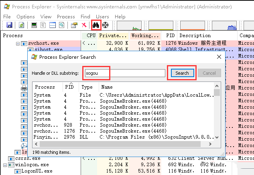
Task: Sort search results by Type column
Action: 89,87
